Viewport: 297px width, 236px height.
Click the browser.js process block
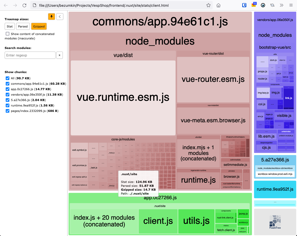[232, 177]
